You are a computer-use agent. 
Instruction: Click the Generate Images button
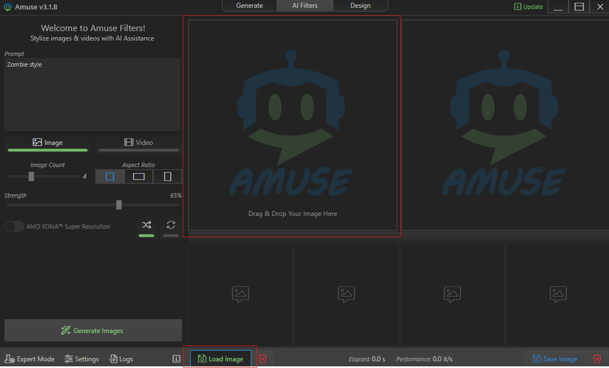click(93, 330)
